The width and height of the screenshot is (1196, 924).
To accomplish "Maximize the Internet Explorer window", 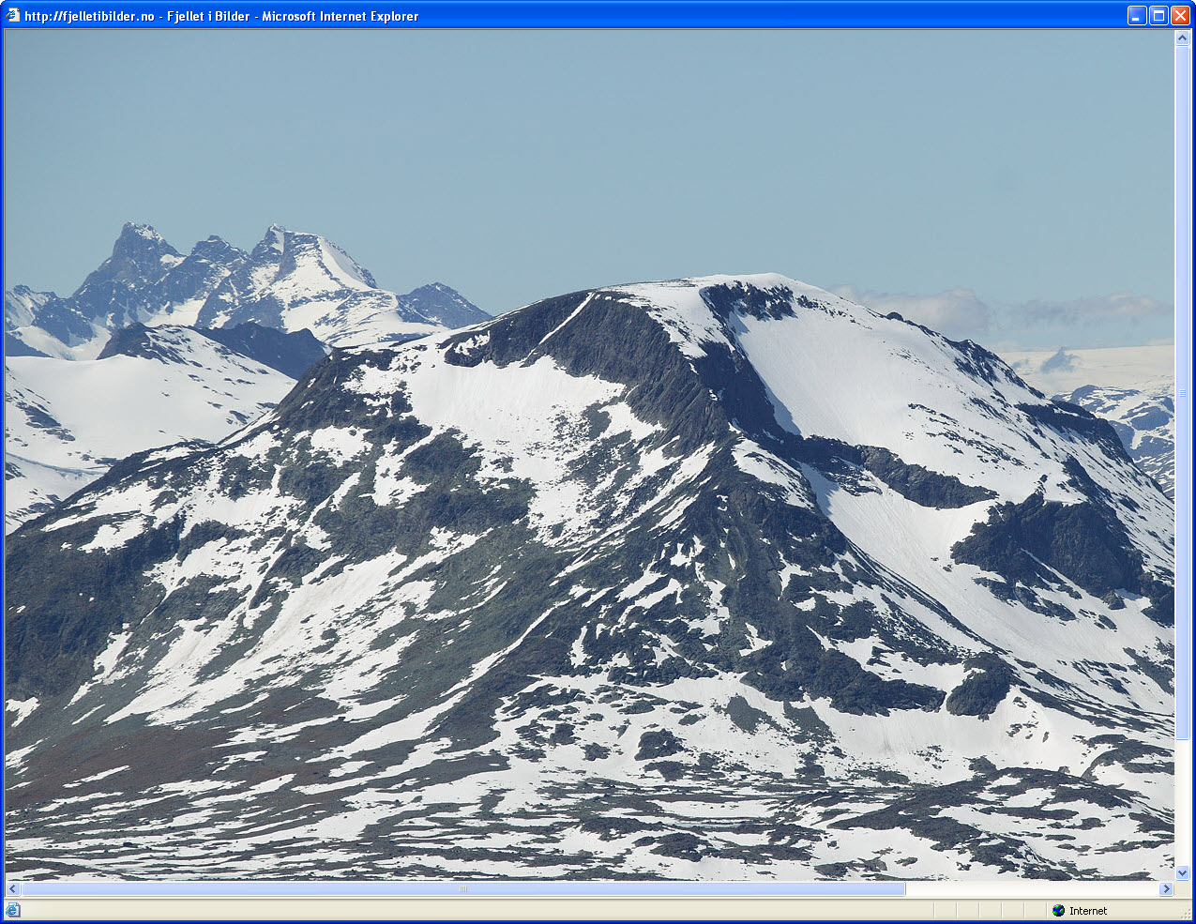I will [x=1158, y=16].
